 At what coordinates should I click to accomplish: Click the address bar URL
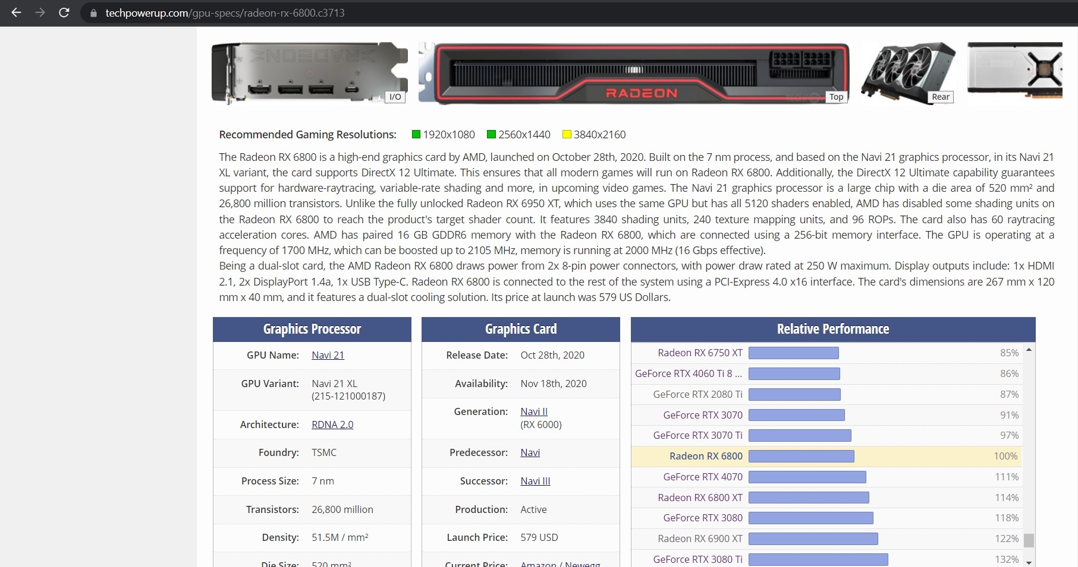tap(225, 13)
